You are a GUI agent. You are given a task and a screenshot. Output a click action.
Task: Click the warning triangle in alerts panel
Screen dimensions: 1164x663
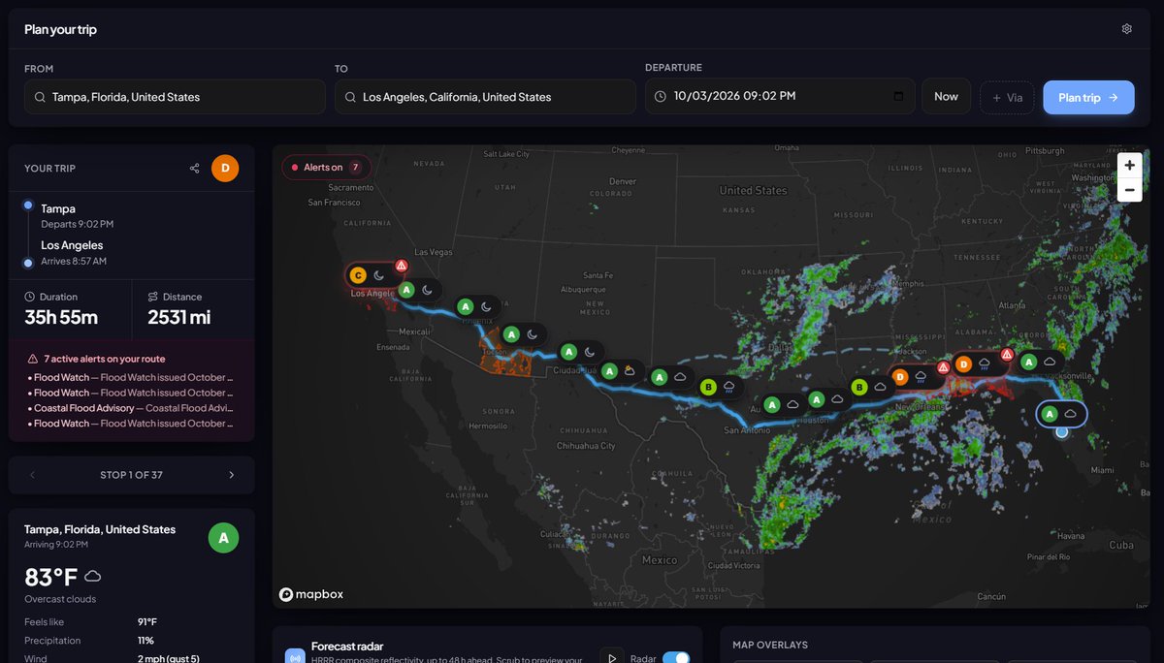pyautogui.click(x=33, y=359)
